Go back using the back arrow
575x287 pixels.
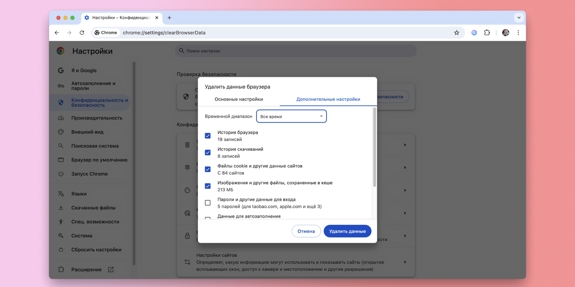click(x=57, y=33)
